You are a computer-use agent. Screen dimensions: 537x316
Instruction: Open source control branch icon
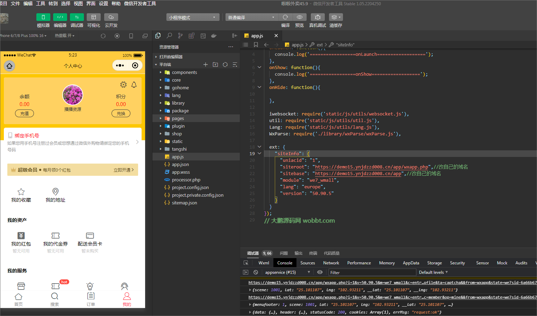click(x=180, y=36)
